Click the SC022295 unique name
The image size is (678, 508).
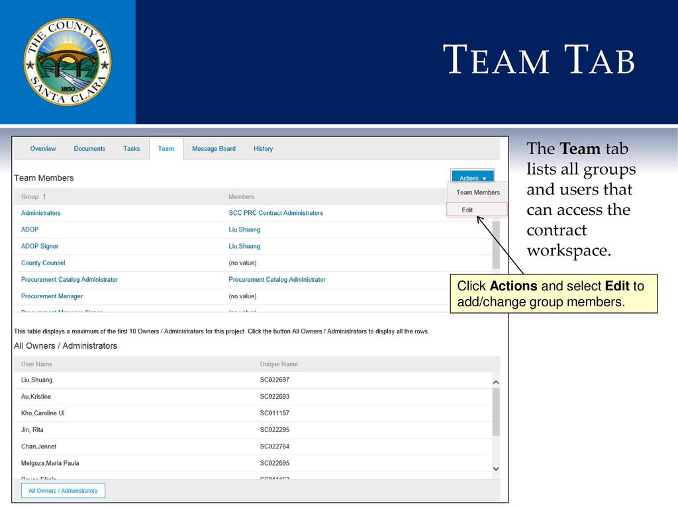click(275, 430)
